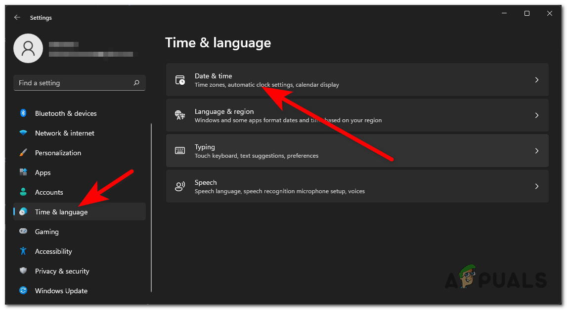This screenshot has width=567, height=310.
Task: Open the Typing settings card
Action: 357,151
